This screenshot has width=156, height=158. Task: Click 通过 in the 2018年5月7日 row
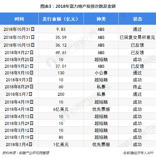[137, 94]
